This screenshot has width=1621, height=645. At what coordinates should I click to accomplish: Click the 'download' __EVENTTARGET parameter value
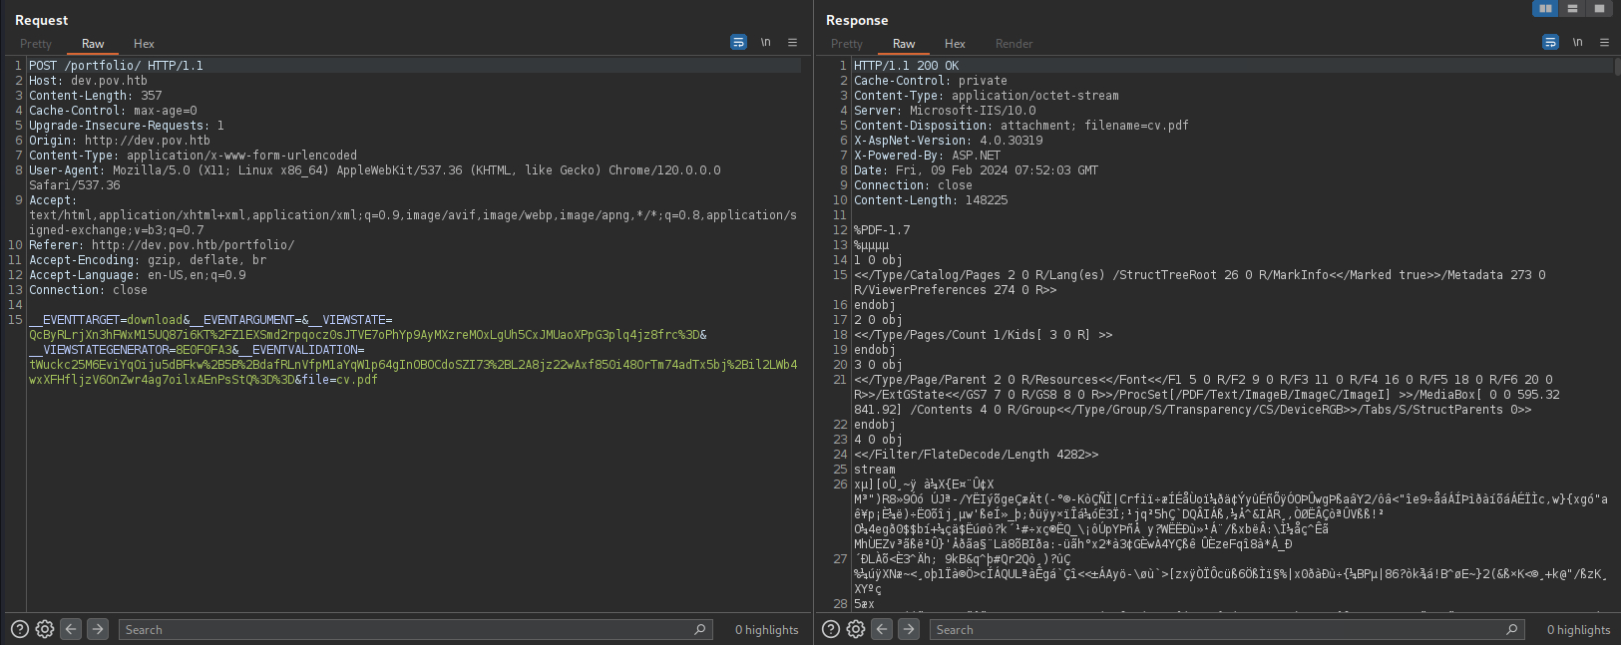(x=155, y=320)
